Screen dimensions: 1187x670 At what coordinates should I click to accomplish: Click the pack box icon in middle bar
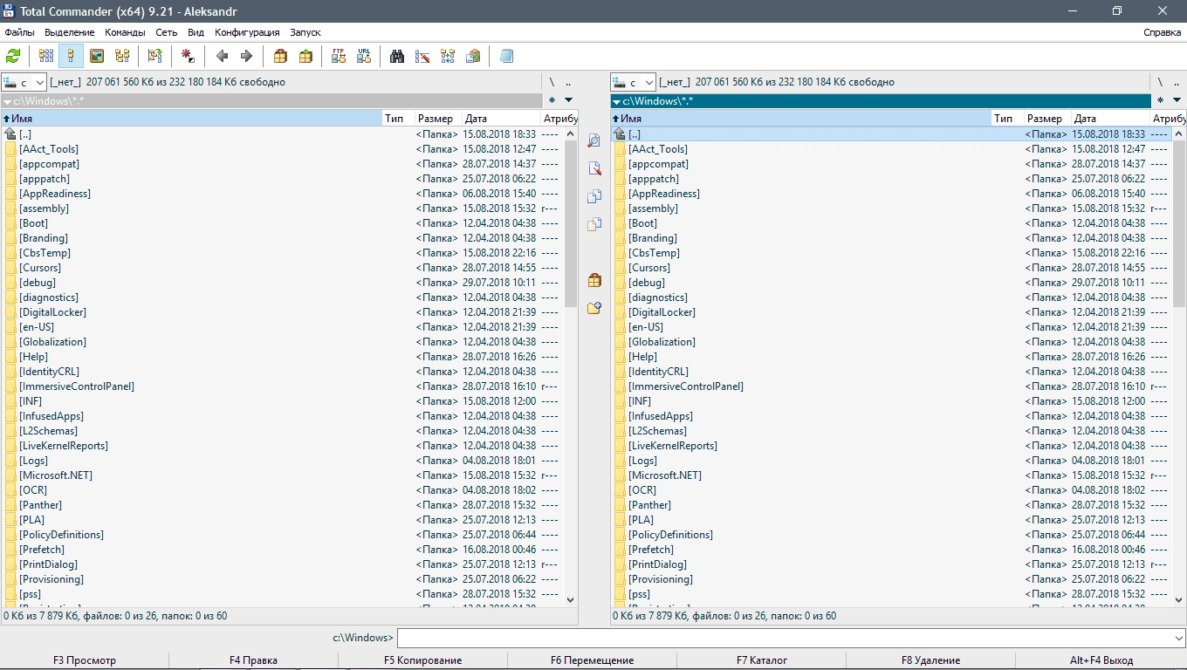[x=594, y=280]
